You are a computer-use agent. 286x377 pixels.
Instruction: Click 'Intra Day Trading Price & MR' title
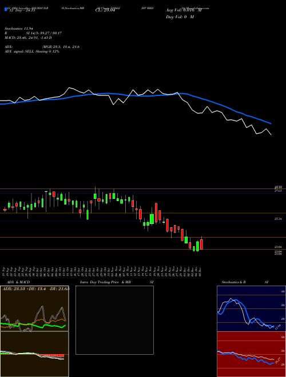(x=105, y=282)
